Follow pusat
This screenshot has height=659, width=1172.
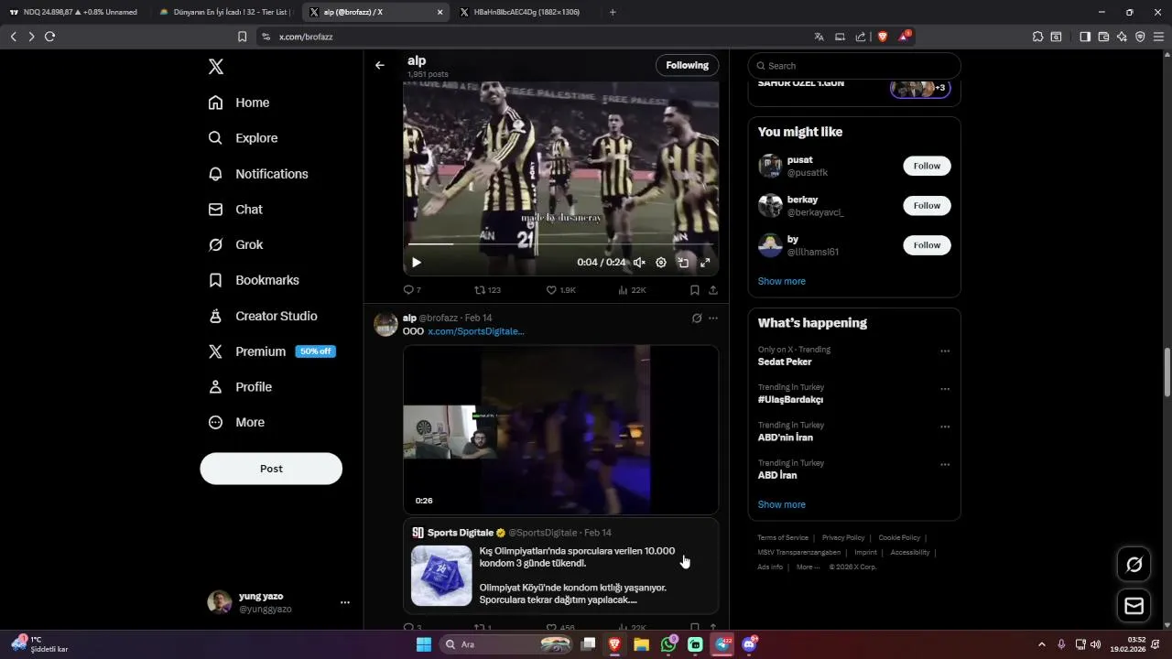pyautogui.click(x=927, y=166)
